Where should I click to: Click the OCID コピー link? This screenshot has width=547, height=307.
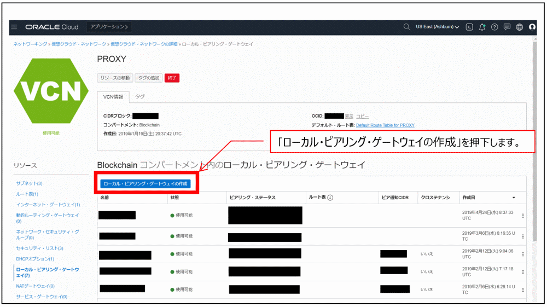click(x=362, y=116)
